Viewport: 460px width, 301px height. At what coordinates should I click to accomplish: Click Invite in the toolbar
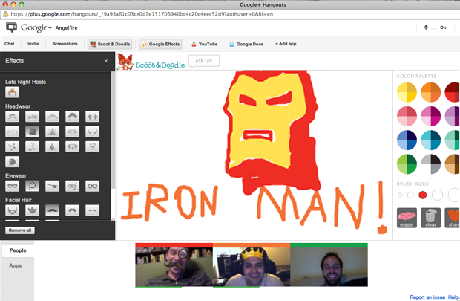point(33,44)
